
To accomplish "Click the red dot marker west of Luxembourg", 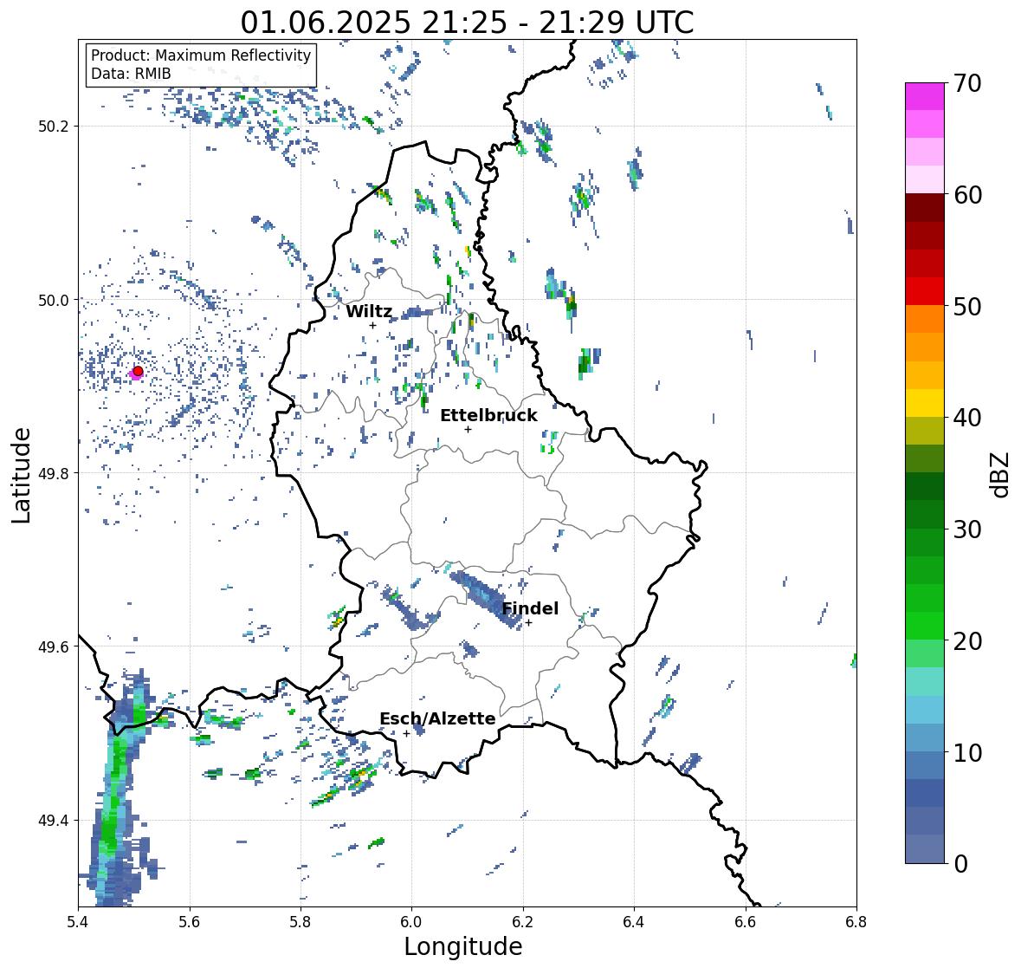I will point(138,371).
